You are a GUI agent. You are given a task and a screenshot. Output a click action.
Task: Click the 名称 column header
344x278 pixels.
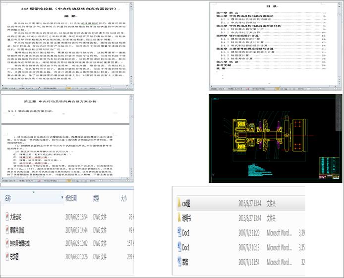click(x=8, y=197)
